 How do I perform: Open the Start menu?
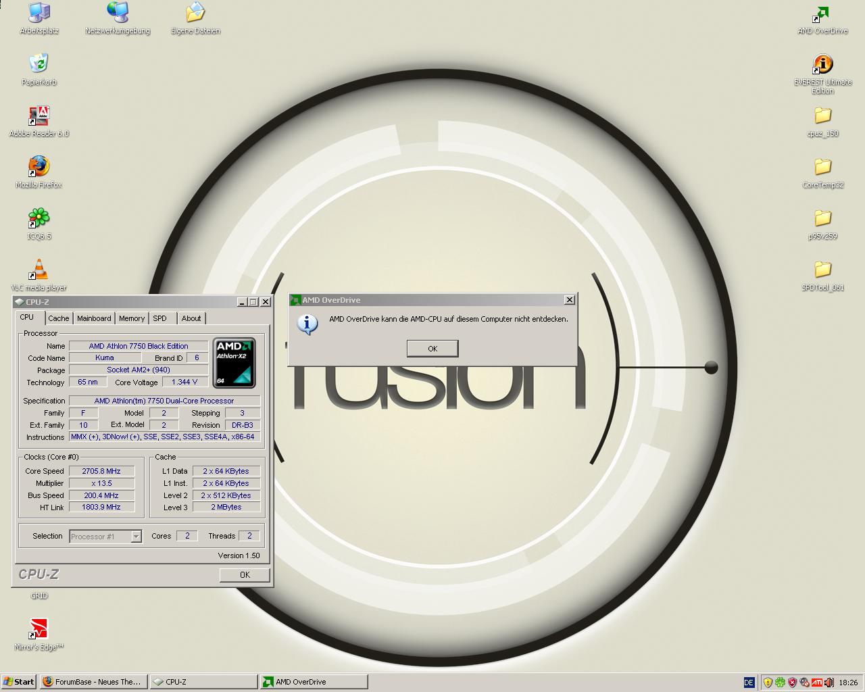(19, 682)
